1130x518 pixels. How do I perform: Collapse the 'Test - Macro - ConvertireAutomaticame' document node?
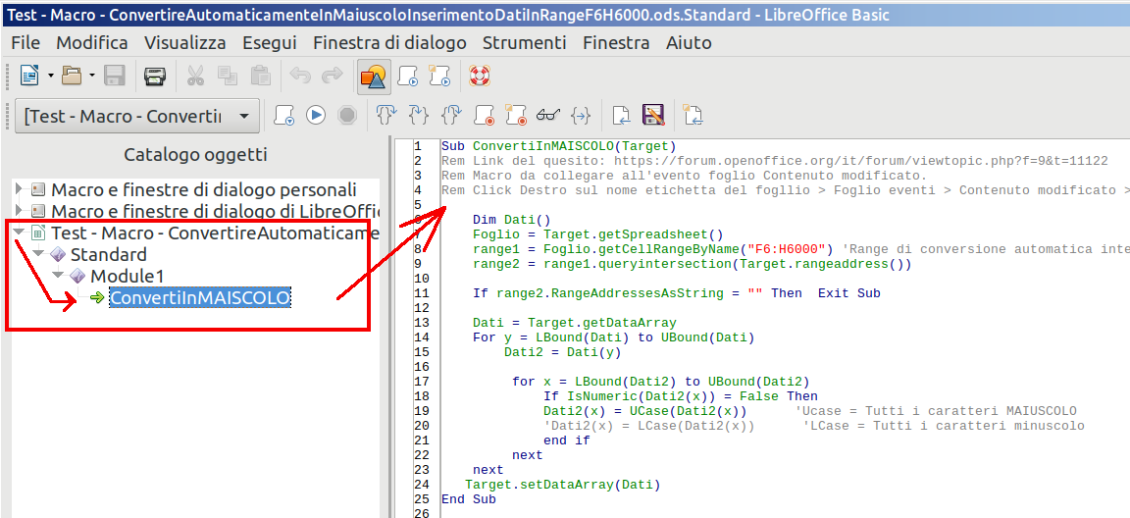pyautogui.click(x=20, y=233)
